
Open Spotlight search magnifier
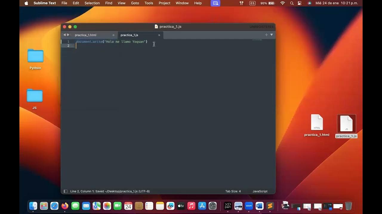[292, 3]
